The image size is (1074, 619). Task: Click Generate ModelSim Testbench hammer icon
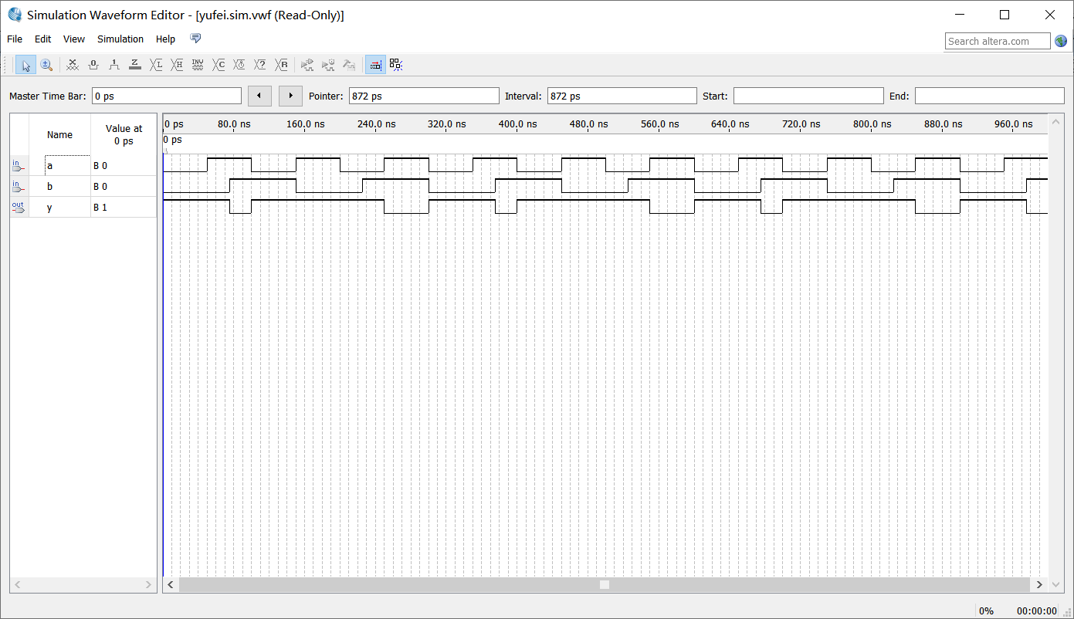(349, 65)
